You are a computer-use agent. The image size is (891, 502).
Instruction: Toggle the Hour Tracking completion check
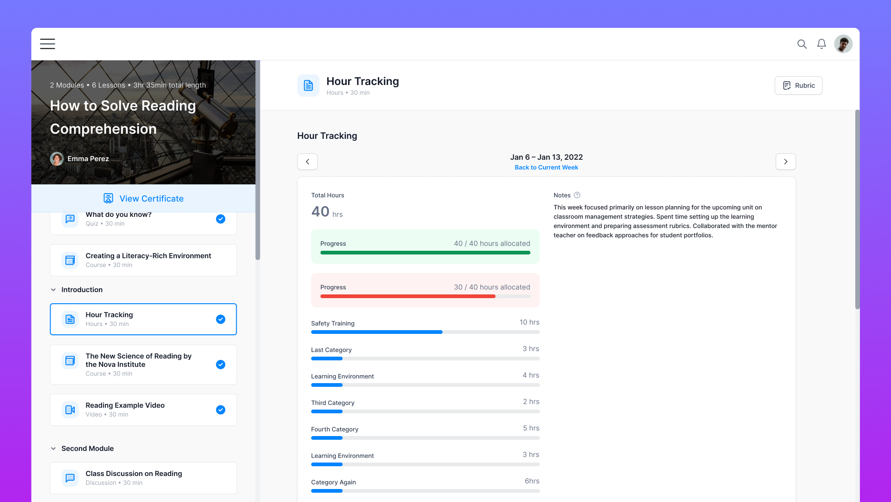220,319
